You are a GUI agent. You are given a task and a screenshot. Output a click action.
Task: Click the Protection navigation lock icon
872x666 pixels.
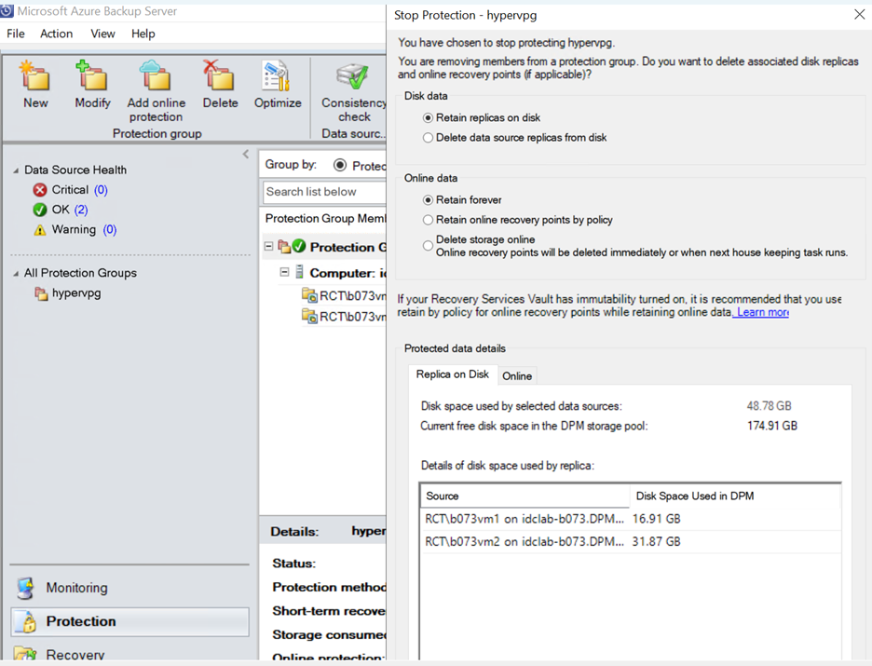[x=25, y=621]
